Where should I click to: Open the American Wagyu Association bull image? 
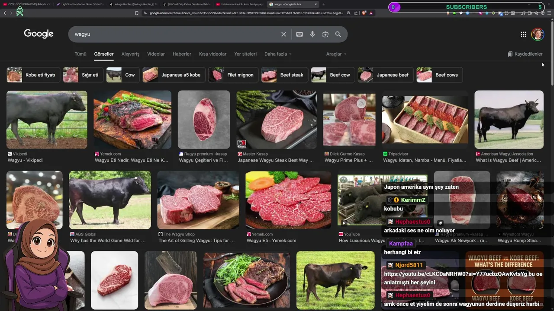pyautogui.click(x=509, y=120)
